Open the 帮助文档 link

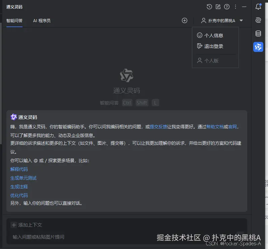[x=215, y=127]
